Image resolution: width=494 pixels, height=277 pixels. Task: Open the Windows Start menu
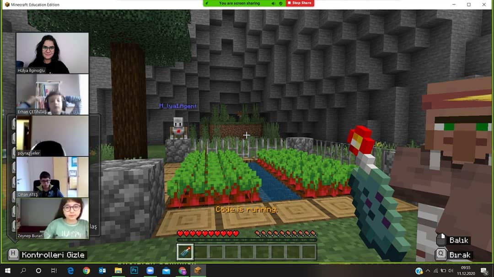tap(7, 271)
